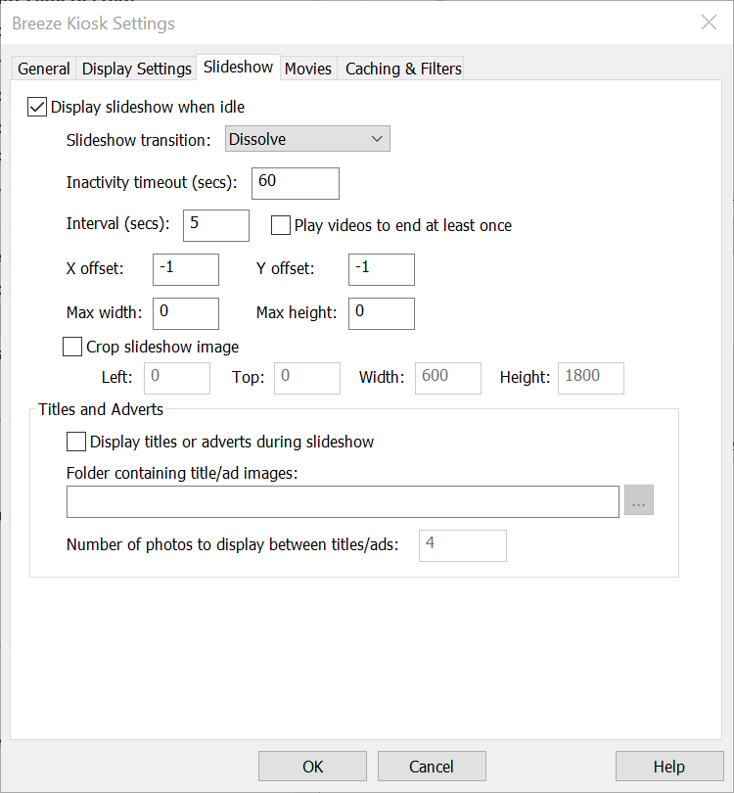Browse for title/ad folder with ... button
Screen dimensions: 734x793
639,500
